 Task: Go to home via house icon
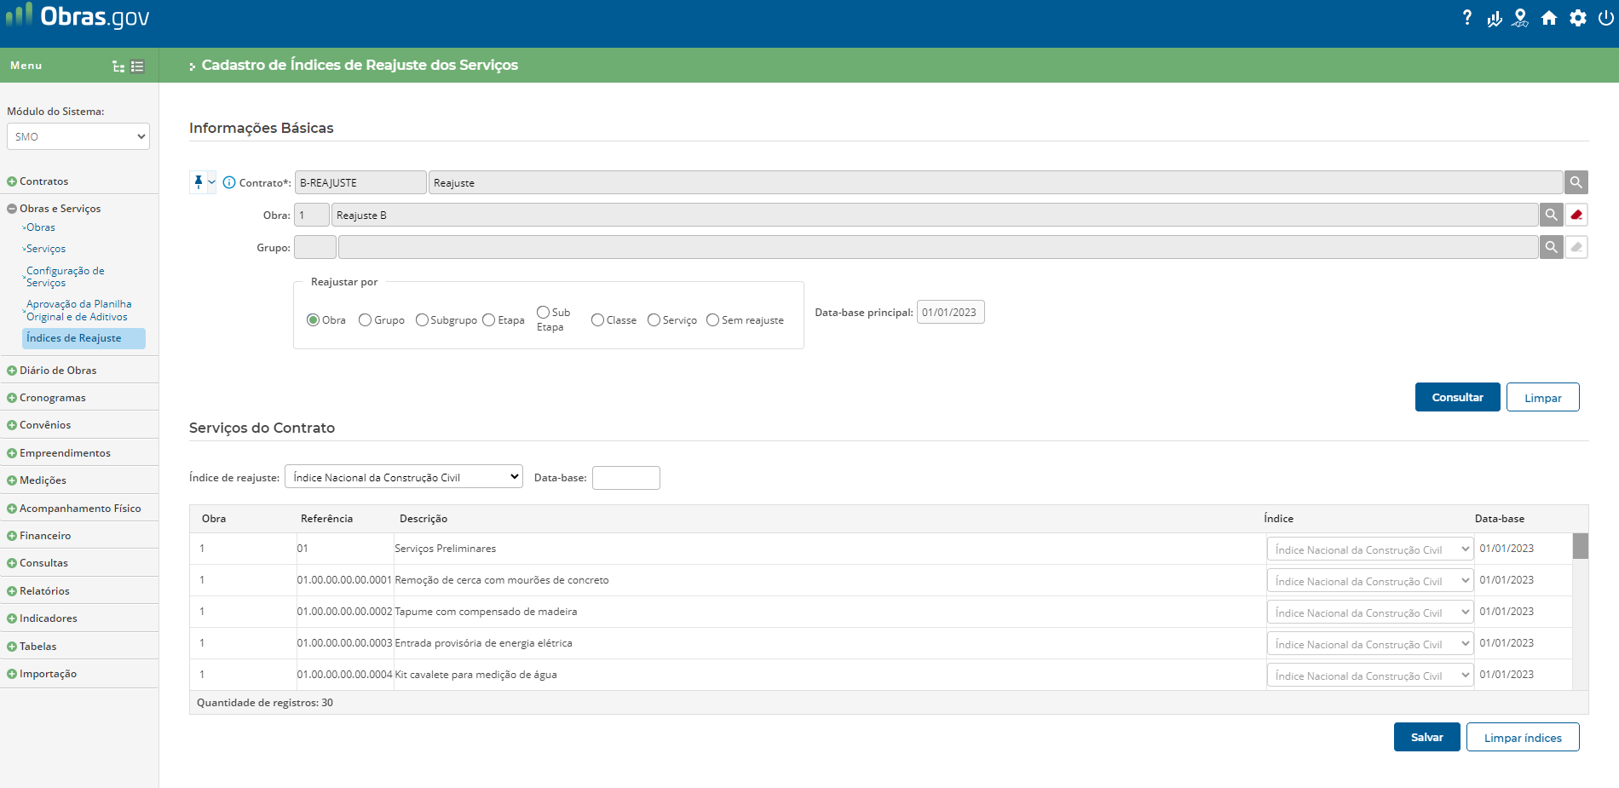point(1549,18)
